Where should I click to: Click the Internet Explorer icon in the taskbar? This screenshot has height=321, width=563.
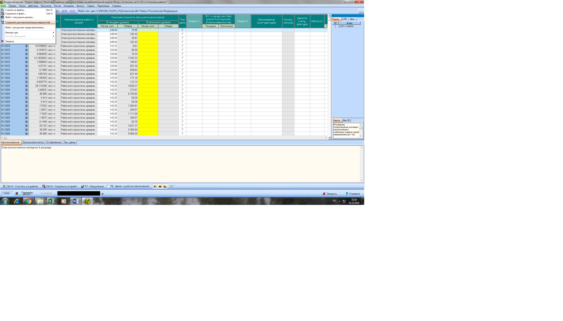[17, 201]
